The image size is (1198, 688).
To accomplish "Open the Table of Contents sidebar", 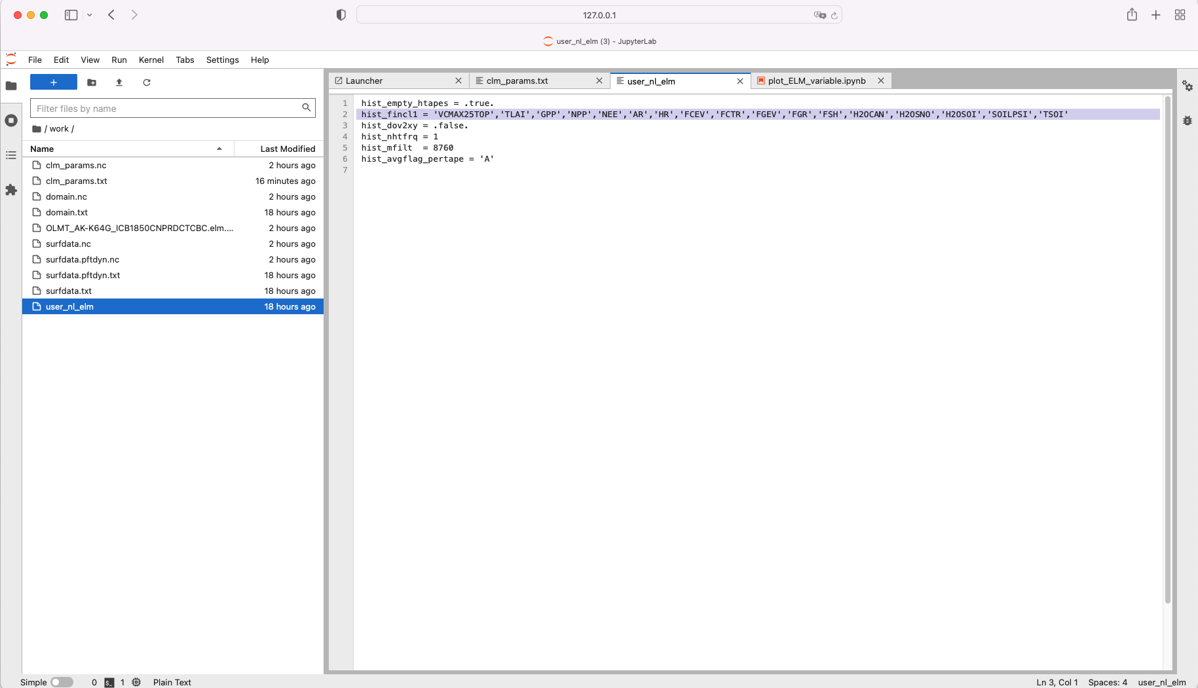I will pyautogui.click(x=11, y=155).
